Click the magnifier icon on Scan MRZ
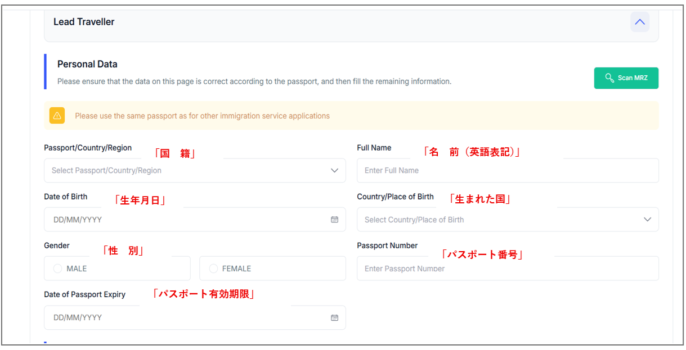The width and height of the screenshot is (686, 350). 609,78
